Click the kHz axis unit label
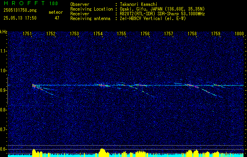The height and width of the screenshot is (157, 247). 4,32
